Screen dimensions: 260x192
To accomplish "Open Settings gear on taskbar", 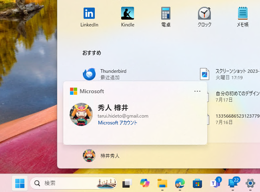I will coord(250,183).
